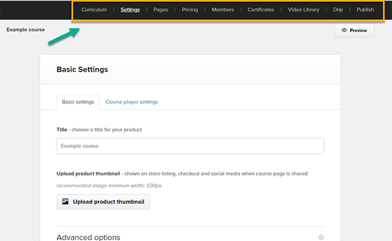Expand the Advanced options section
This screenshot has height=241, width=392.
(x=88, y=237)
